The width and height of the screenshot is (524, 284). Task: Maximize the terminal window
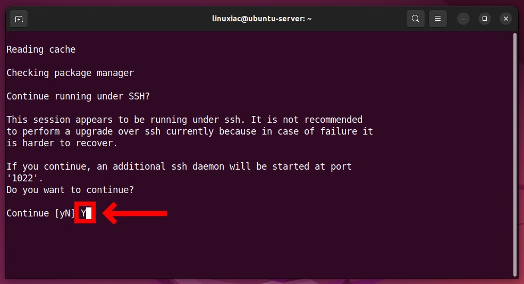[x=485, y=19]
